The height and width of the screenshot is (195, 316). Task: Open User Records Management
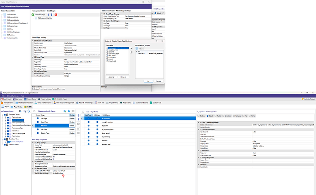[64, 103]
